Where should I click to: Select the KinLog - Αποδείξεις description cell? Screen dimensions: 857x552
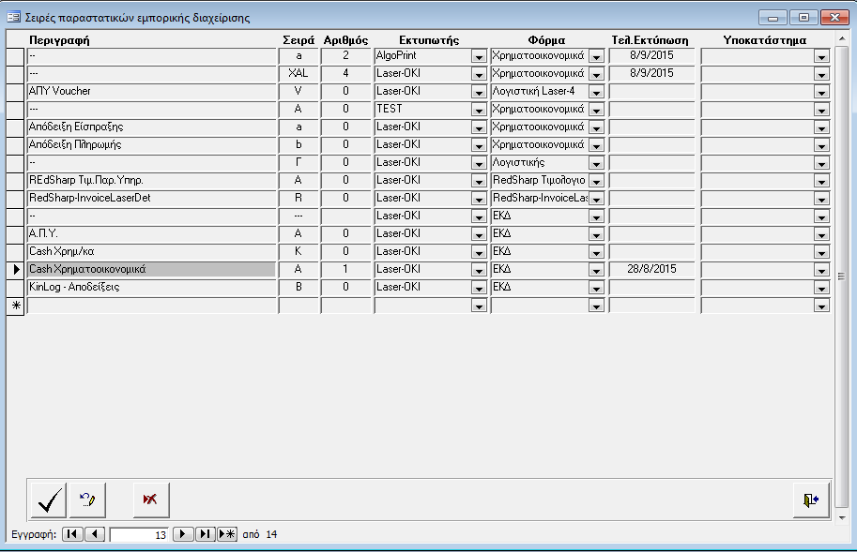pos(151,287)
